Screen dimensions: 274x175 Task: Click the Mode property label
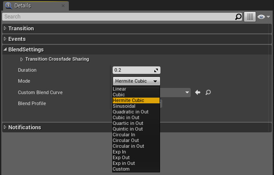pos(24,81)
